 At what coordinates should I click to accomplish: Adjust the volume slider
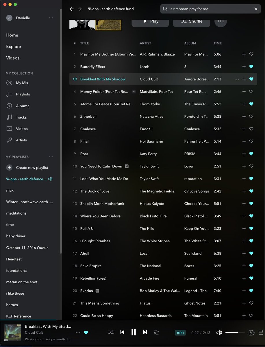(x=235, y=333)
